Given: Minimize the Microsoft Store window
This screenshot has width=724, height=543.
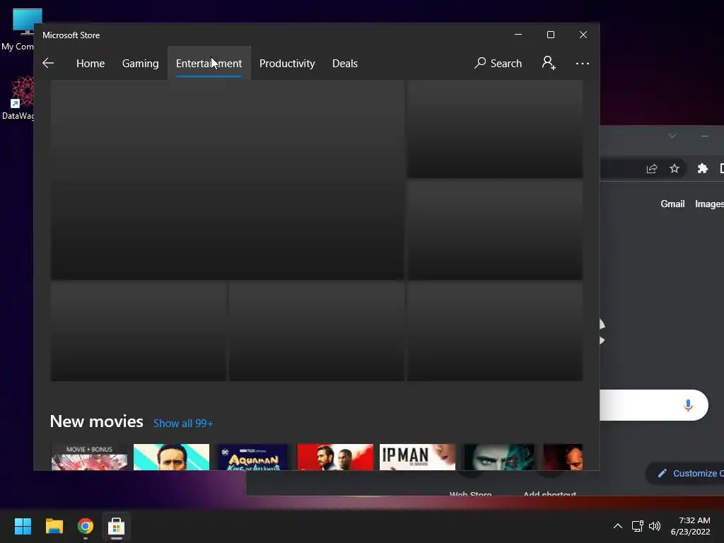Looking at the screenshot, I should click(518, 35).
